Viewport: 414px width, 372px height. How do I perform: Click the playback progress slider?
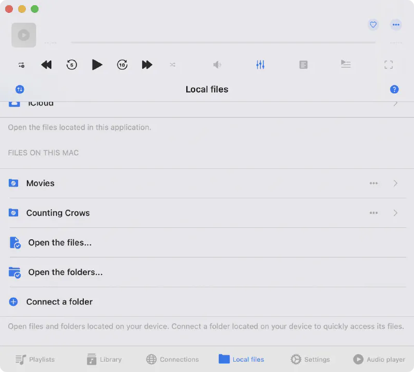(223, 42)
